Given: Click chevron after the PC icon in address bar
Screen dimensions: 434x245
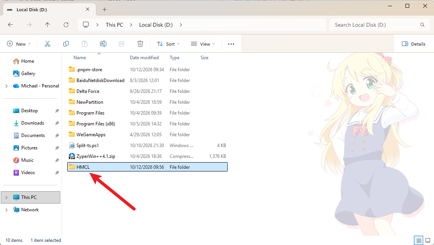Looking at the screenshot, I should coord(97,25).
